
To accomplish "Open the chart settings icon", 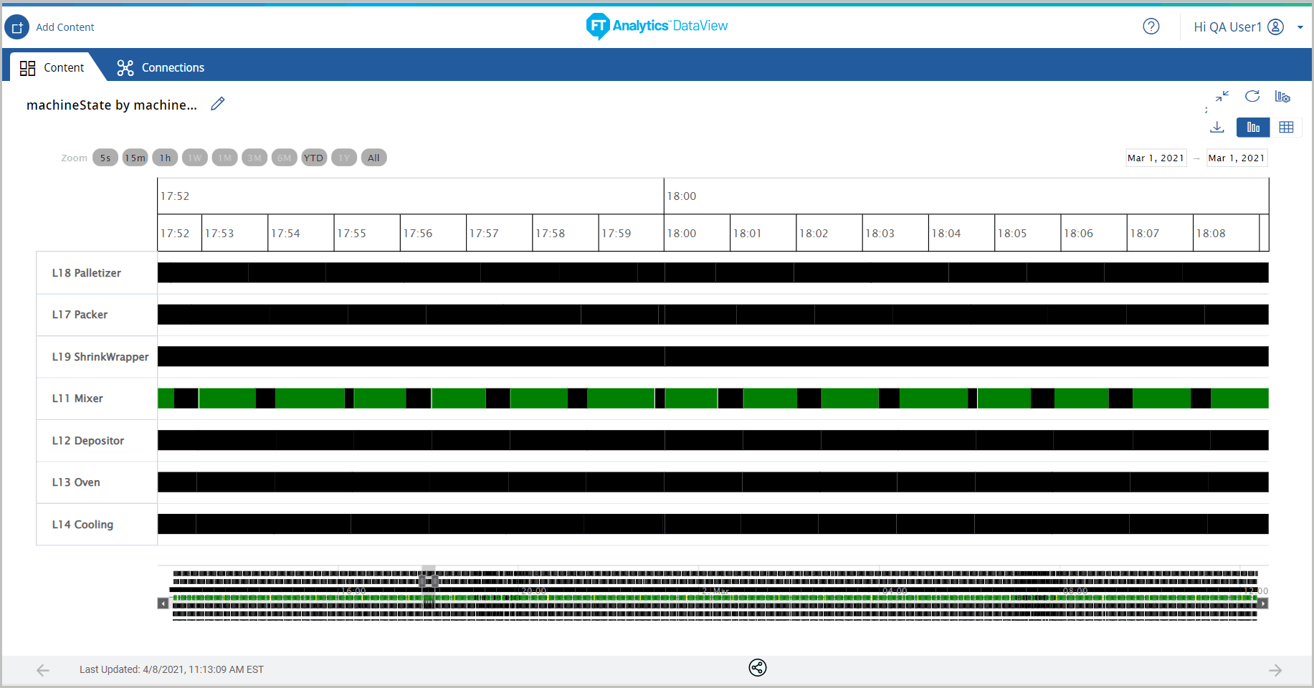I will point(1283,97).
